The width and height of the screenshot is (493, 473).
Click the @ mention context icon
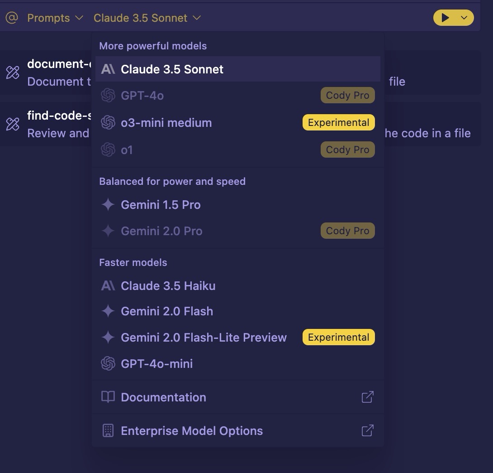12,18
